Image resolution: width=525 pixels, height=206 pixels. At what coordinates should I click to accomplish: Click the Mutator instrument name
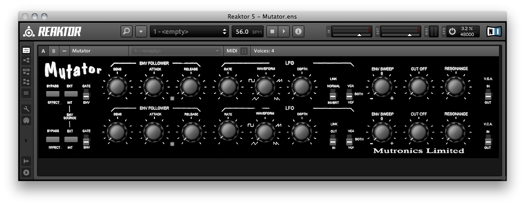pos(81,51)
